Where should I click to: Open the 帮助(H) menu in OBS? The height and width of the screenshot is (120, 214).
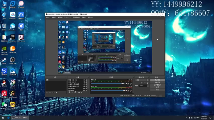point(90,17)
